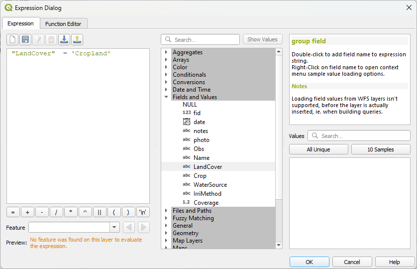Save the current expression as user expression
Viewport: 417px width, 269px height.
tap(25, 39)
